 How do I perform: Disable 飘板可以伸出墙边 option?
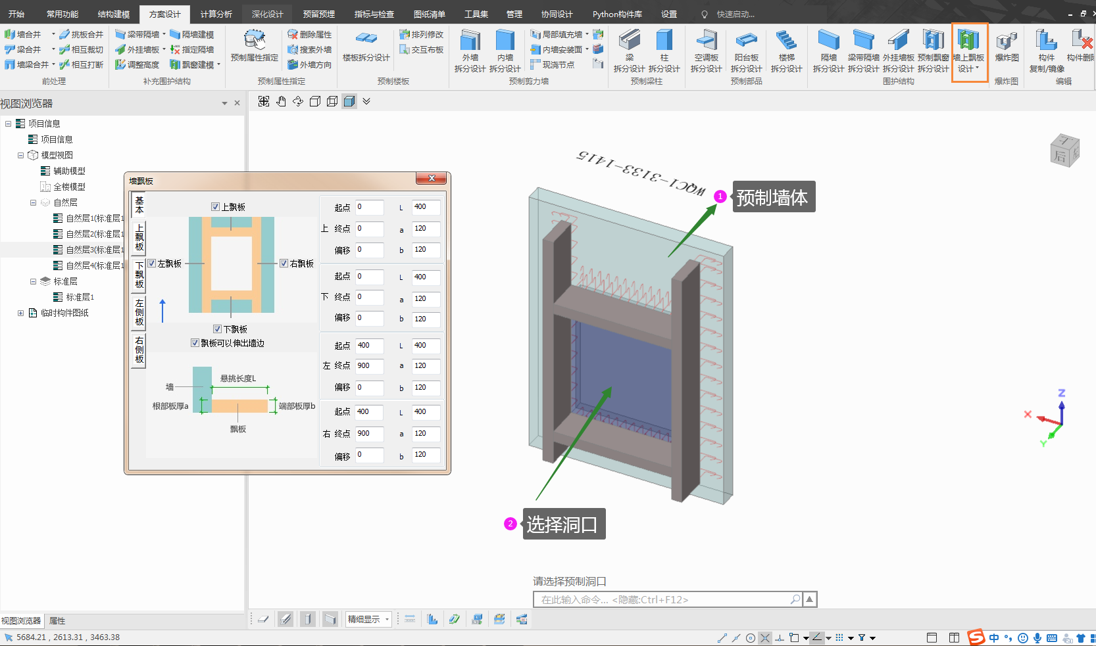[195, 343]
